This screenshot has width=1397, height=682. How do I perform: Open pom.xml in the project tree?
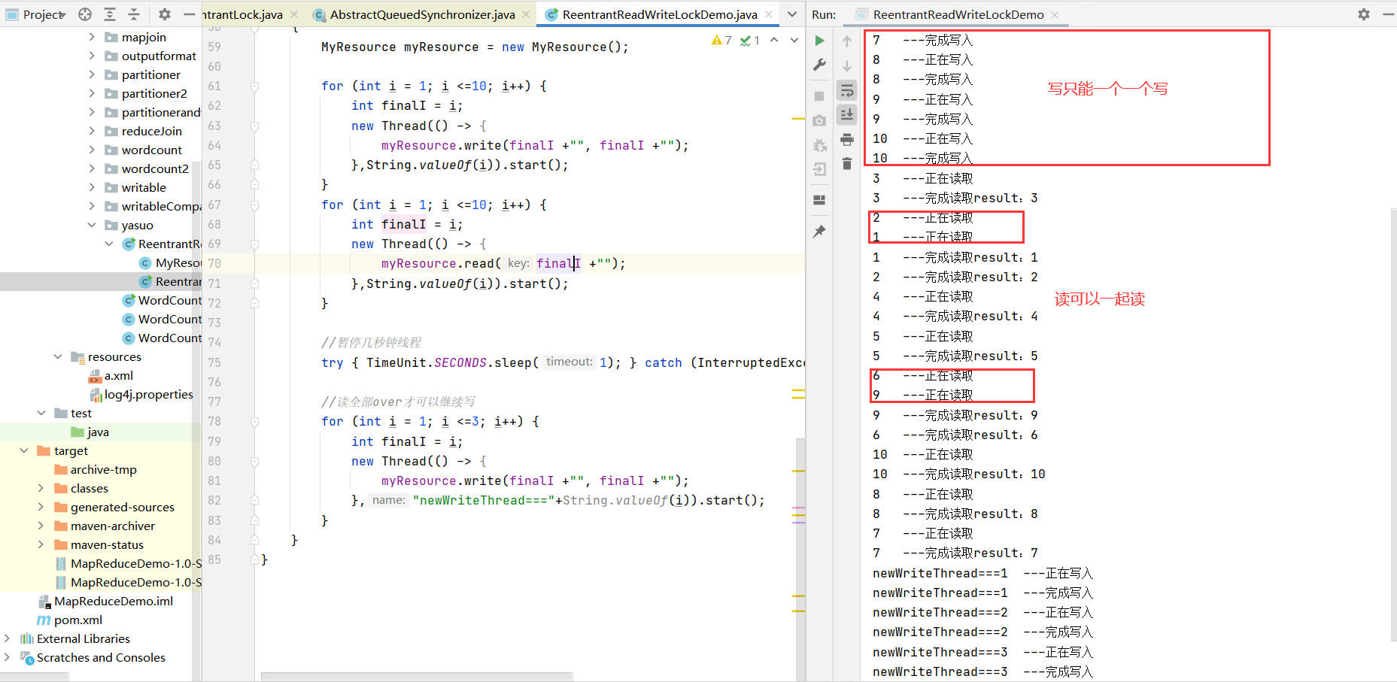(77, 620)
